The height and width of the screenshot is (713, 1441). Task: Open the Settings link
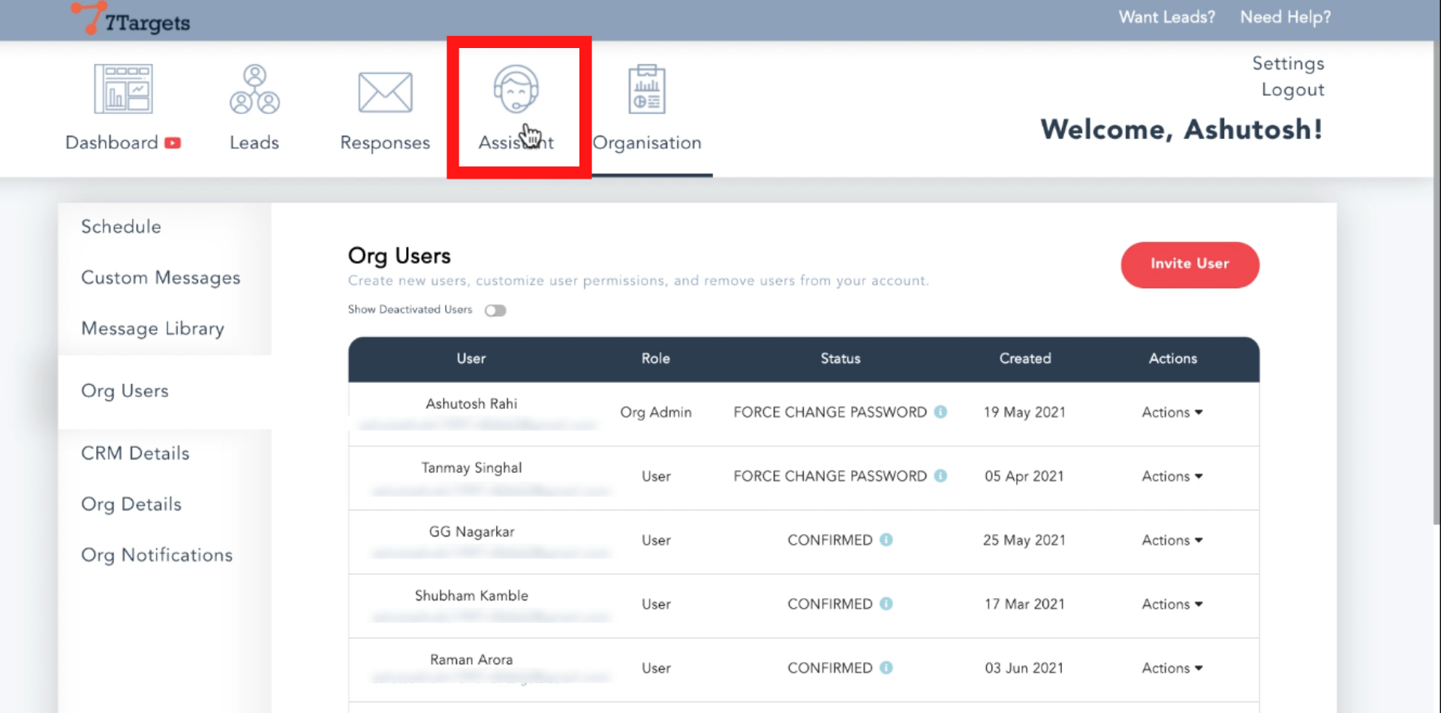click(x=1288, y=64)
